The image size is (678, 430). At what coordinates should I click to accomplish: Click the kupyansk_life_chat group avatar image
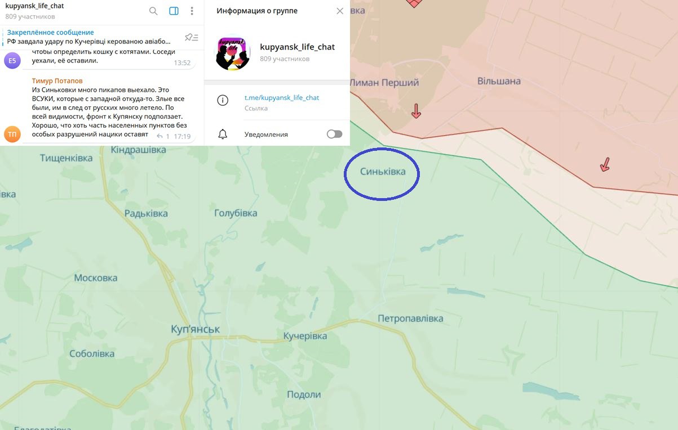coord(233,53)
